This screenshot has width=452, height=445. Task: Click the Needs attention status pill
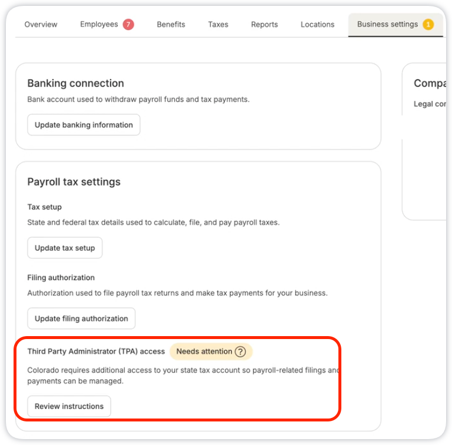[x=211, y=351]
